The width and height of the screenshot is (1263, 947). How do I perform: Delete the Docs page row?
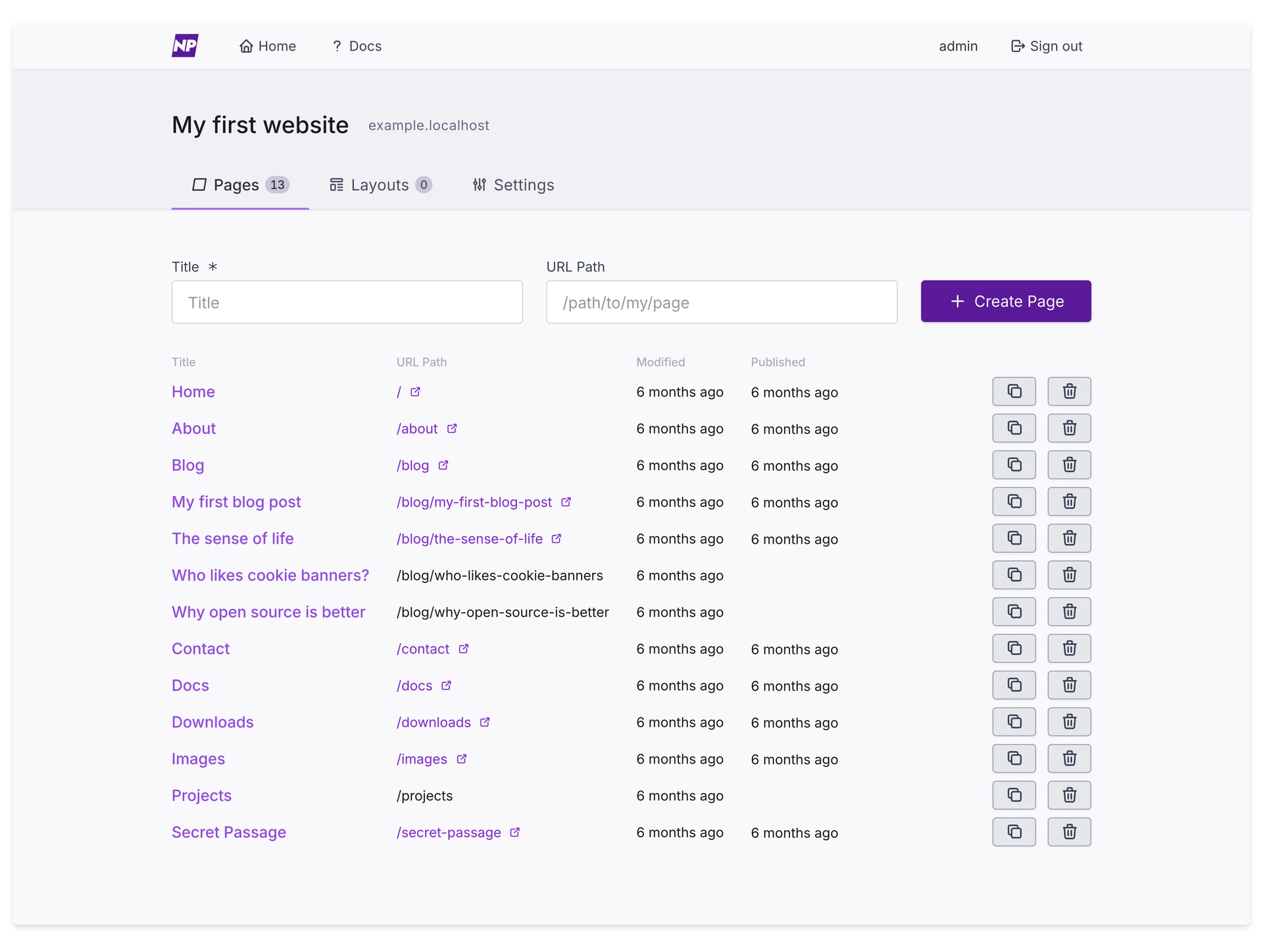click(x=1069, y=685)
